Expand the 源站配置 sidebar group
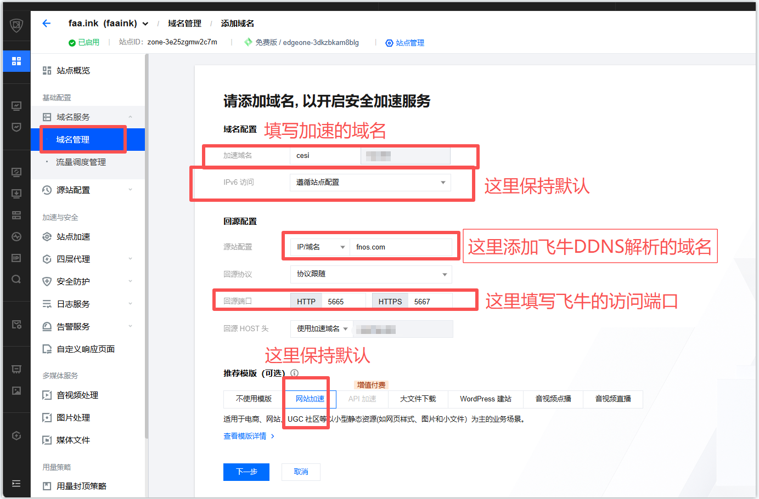 [131, 190]
